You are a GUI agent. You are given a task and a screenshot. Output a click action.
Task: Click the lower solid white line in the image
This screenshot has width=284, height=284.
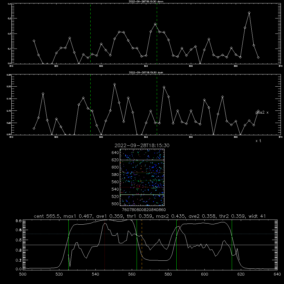[x=142, y=195]
